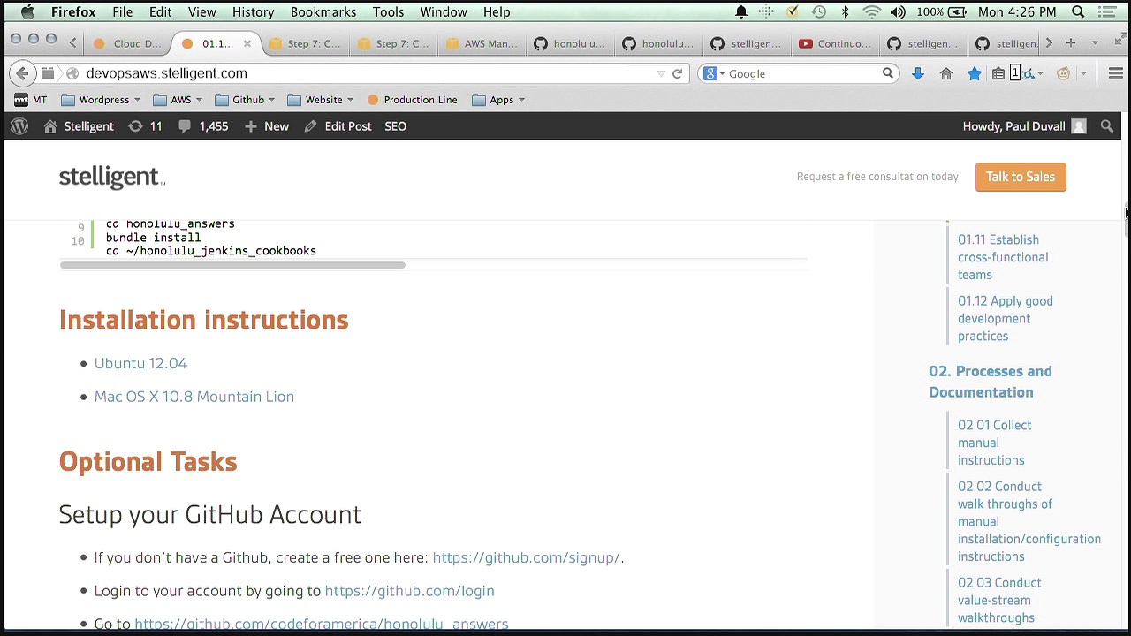Click Edit Post in the admin bar
The image size is (1131, 636).
coord(338,126)
